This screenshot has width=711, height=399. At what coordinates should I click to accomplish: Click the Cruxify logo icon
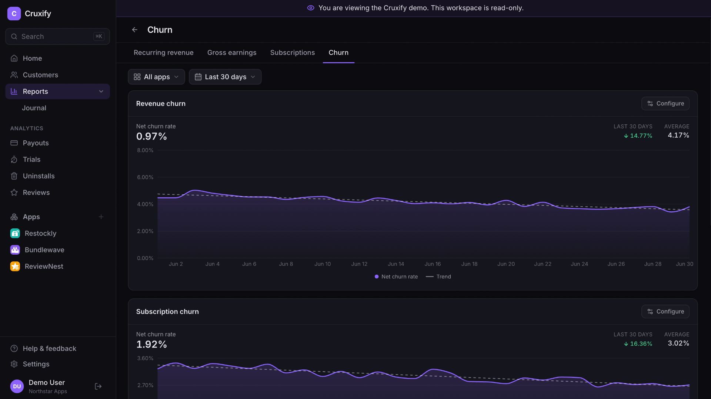[x=14, y=14]
